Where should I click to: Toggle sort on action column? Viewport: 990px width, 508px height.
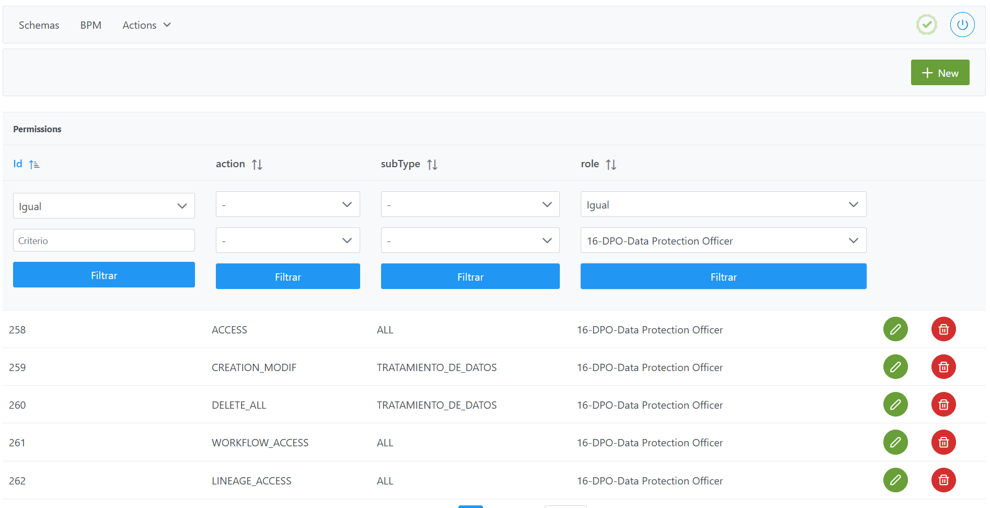257,165
